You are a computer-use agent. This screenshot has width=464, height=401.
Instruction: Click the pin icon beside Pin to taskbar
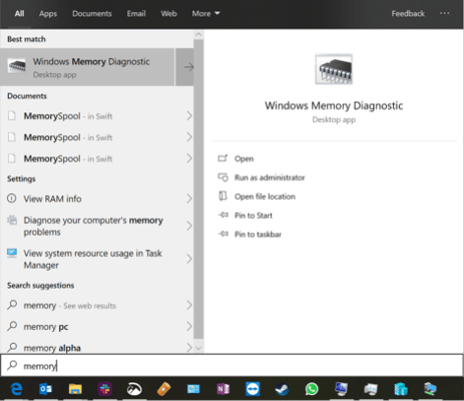pyautogui.click(x=224, y=234)
